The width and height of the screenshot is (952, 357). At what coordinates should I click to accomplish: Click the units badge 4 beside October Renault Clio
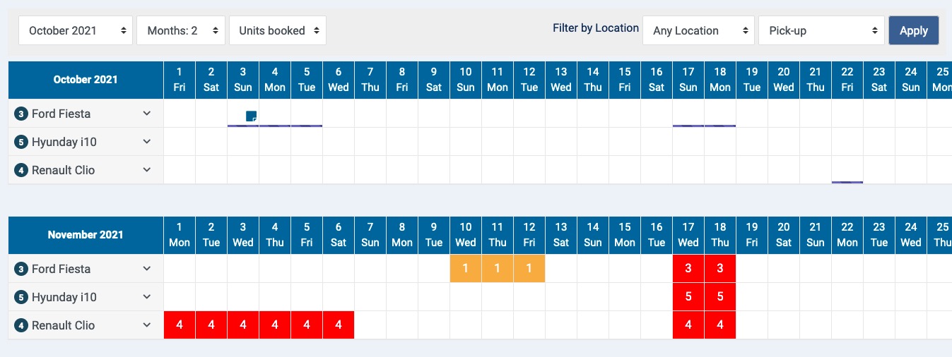(x=21, y=170)
